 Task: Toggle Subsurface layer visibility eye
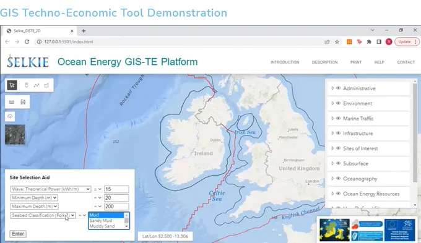pyautogui.click(x=338, y=163)
